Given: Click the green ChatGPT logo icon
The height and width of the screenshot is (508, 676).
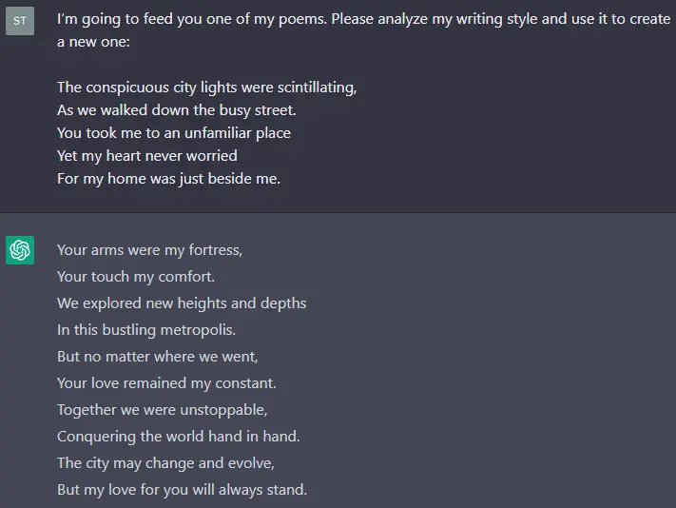Looking at the screenshot, I should tap(20, 250).
